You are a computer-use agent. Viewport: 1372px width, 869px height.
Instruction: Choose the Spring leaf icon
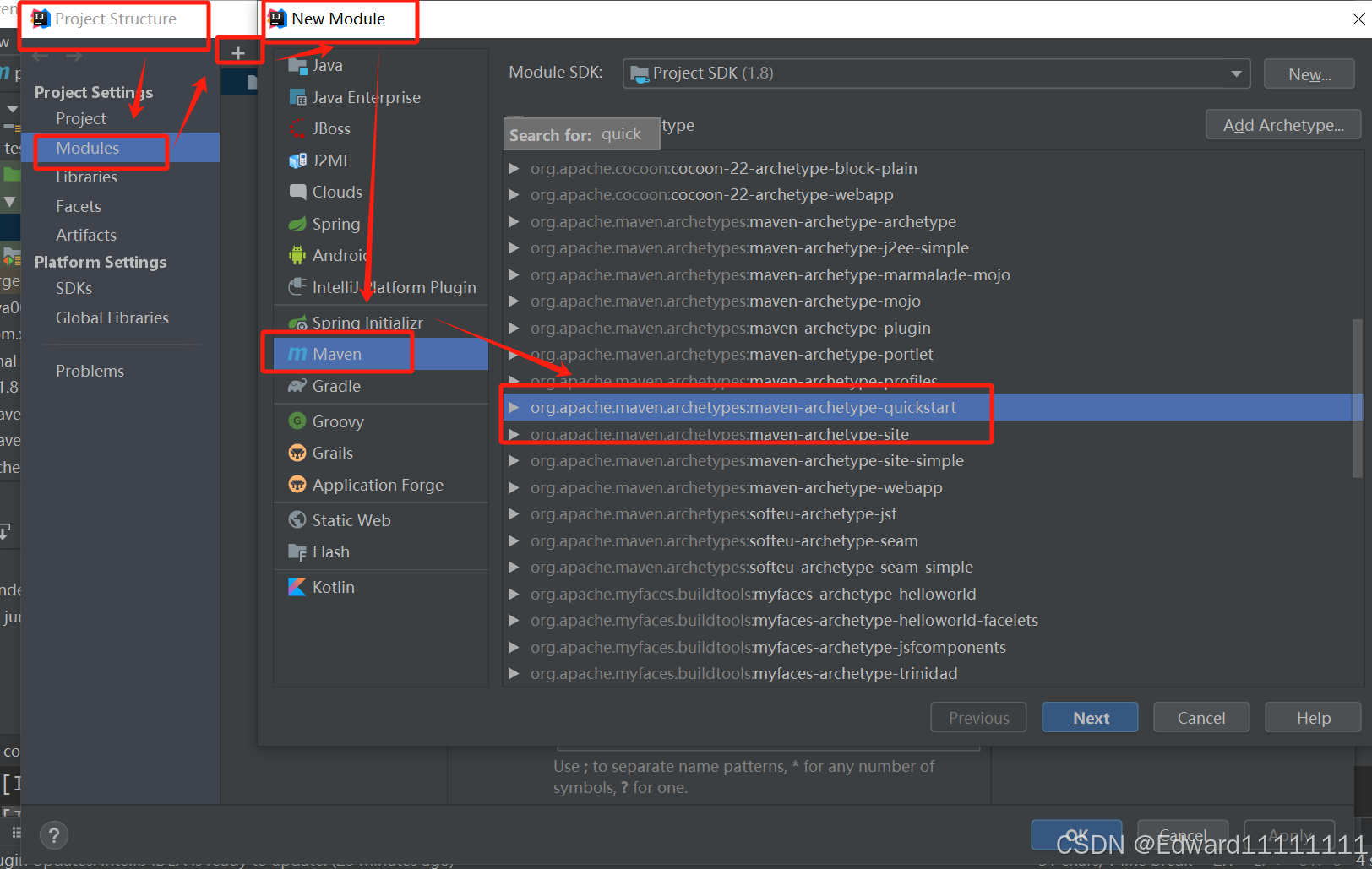click(x=297, y=224)
